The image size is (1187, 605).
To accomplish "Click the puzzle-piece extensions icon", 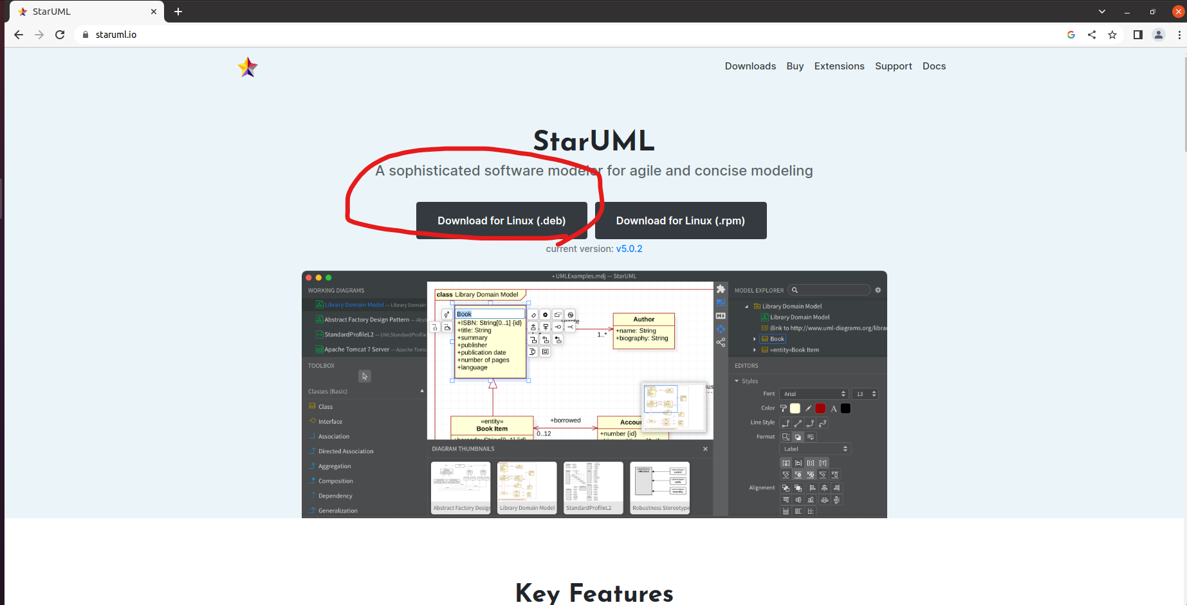I will click(x=721, y=289).
